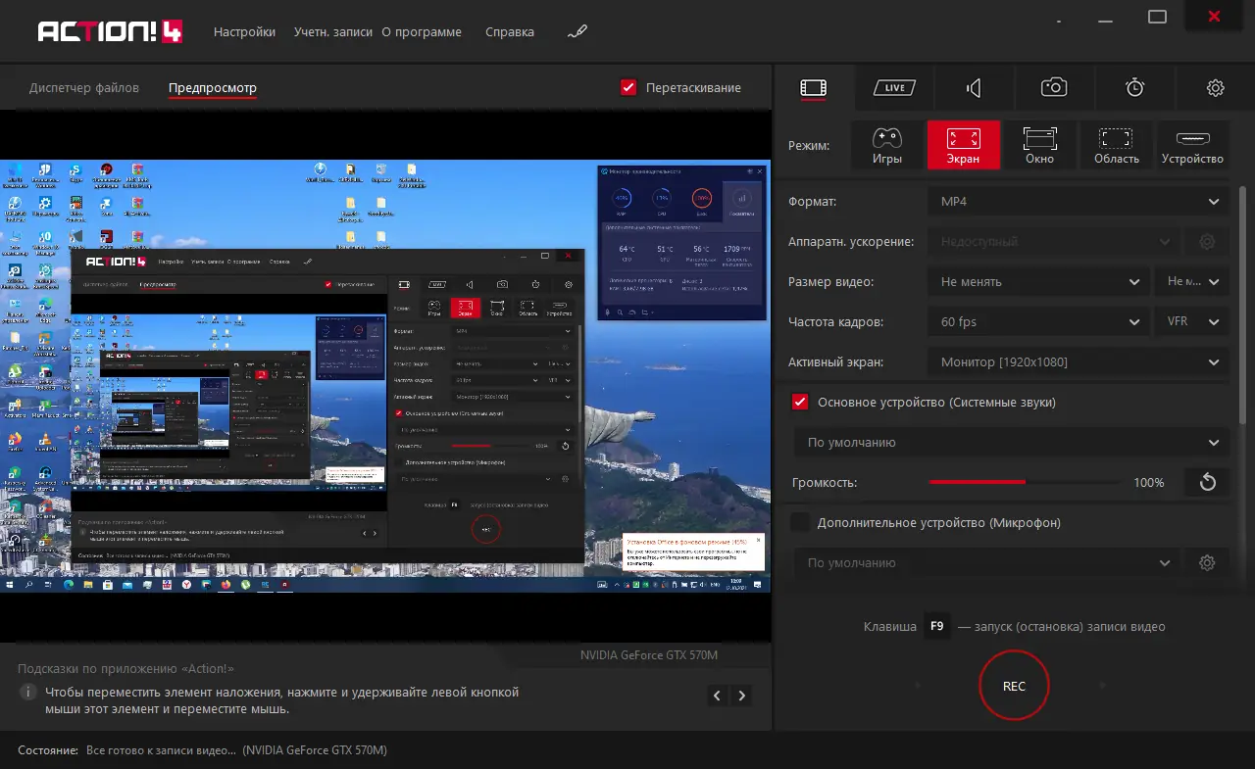Select the Окно recording mode
This screenshot has width=1255, height=769.
(1040, 145)
